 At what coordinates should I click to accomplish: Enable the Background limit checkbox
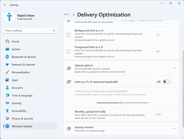point(68,35)
